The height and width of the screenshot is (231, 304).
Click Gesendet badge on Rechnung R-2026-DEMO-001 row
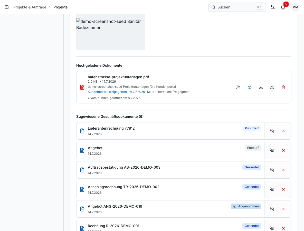251,226
